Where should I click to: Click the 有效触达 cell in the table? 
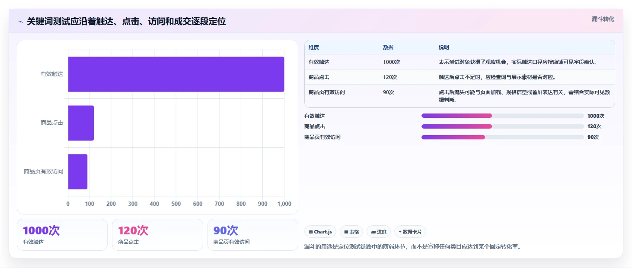click(319, 62)
